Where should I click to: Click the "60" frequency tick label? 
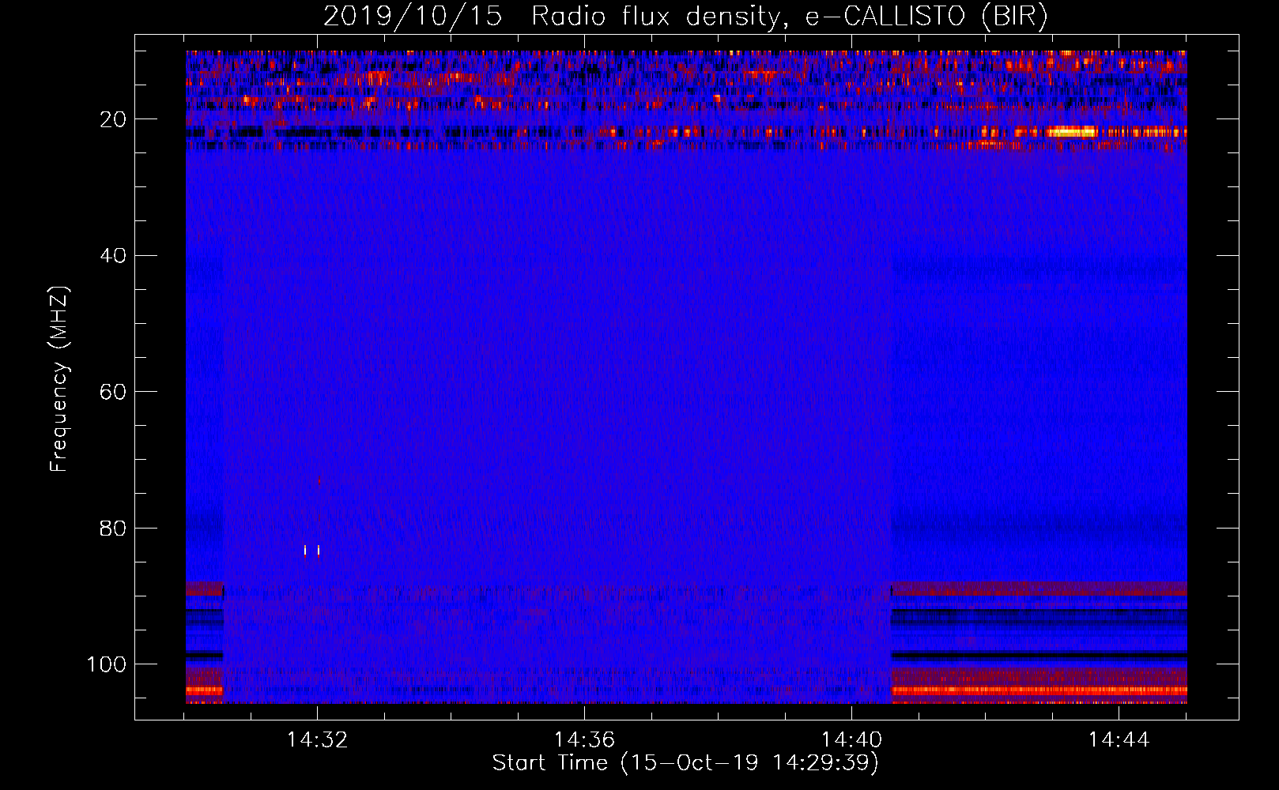tap(114, 392)
